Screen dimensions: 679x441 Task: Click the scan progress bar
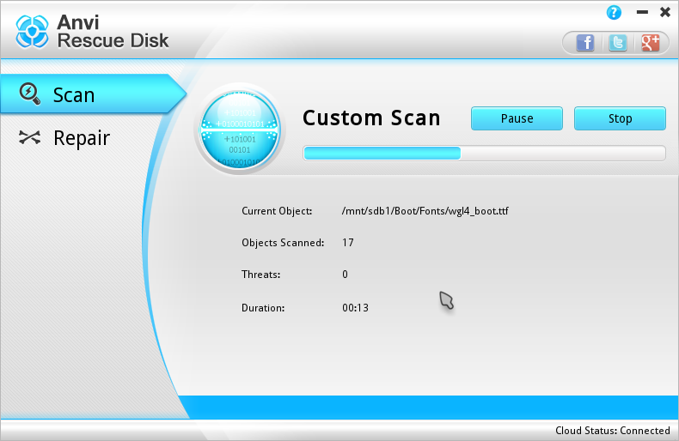(484, 153)
